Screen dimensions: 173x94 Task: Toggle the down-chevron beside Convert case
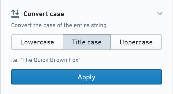tap(160, 14)
